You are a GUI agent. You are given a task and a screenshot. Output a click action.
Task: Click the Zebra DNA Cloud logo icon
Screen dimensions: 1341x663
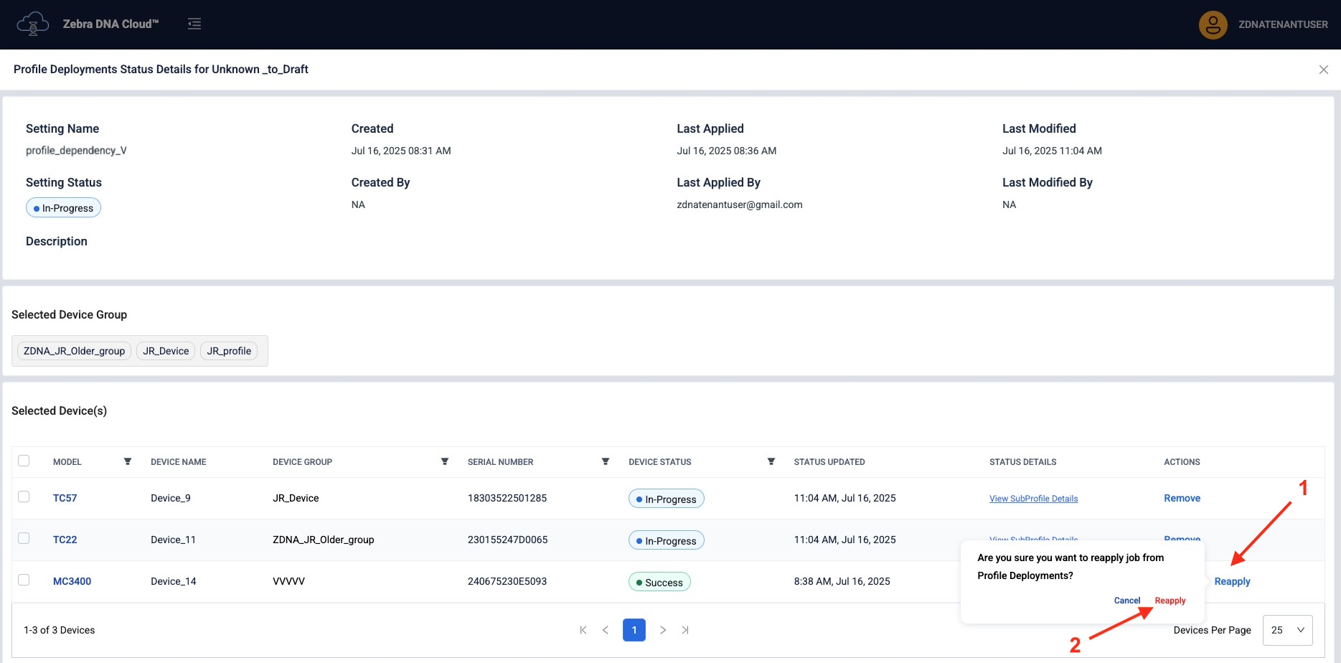coord(32,24)
